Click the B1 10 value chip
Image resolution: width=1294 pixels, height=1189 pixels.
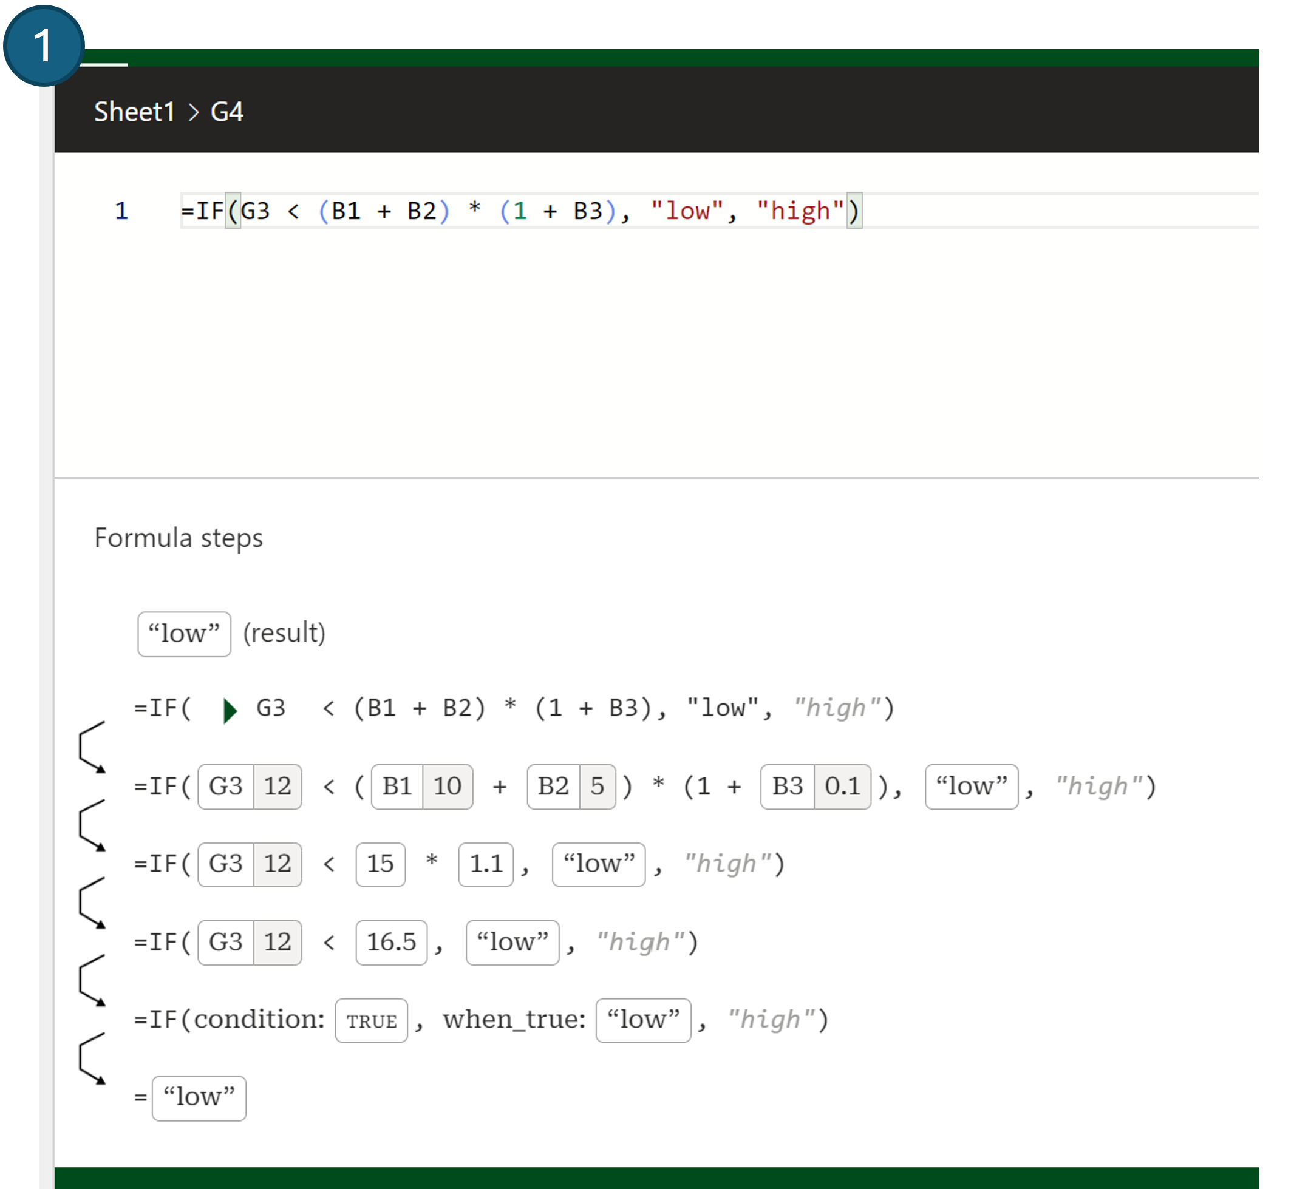422,786
